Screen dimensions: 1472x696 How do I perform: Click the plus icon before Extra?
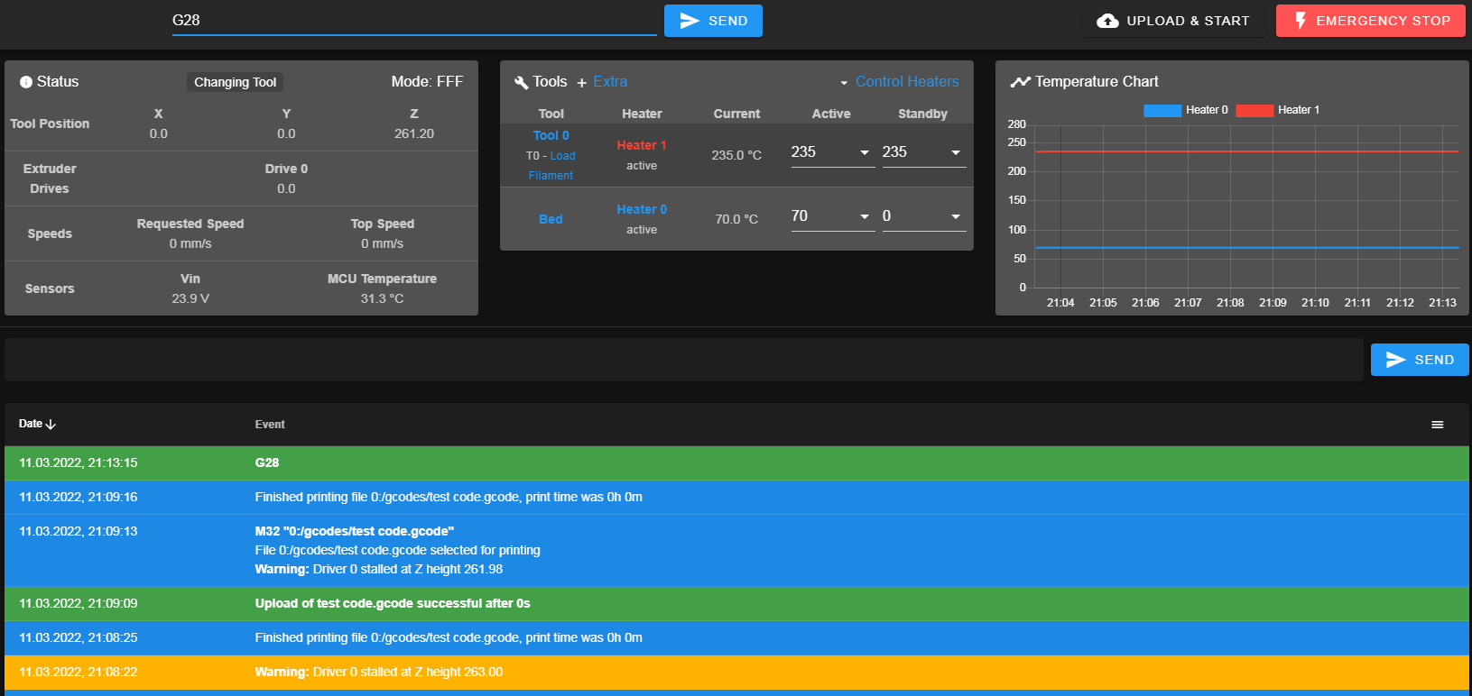pyautogui.click(x=582, y=83)
